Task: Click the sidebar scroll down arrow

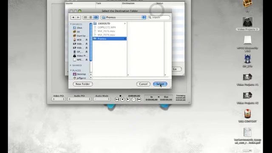Action: pos(91,77)
